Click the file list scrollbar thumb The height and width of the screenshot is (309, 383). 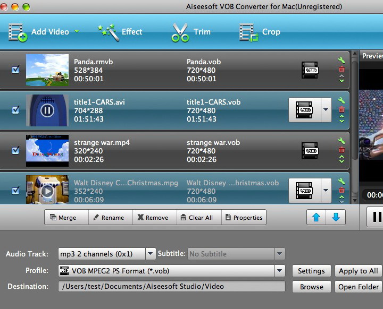tap(355, 110)
